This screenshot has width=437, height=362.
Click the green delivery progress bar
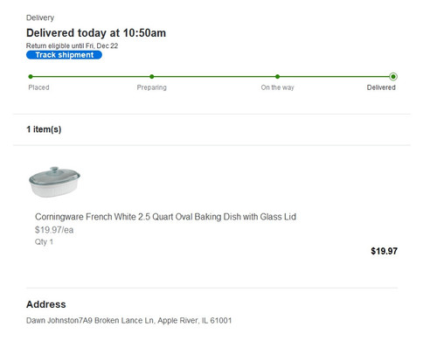[x=212, y=77]
